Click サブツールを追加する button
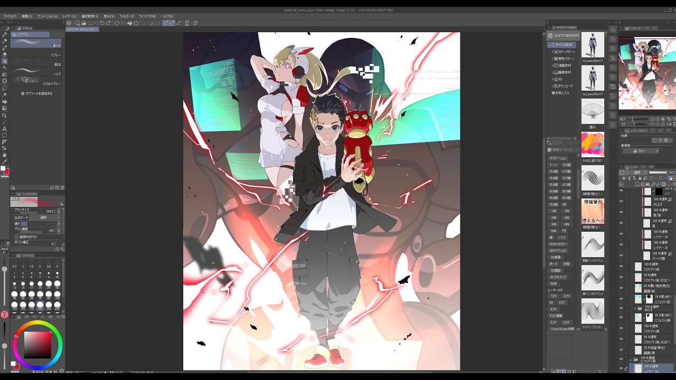 point(37,93)
